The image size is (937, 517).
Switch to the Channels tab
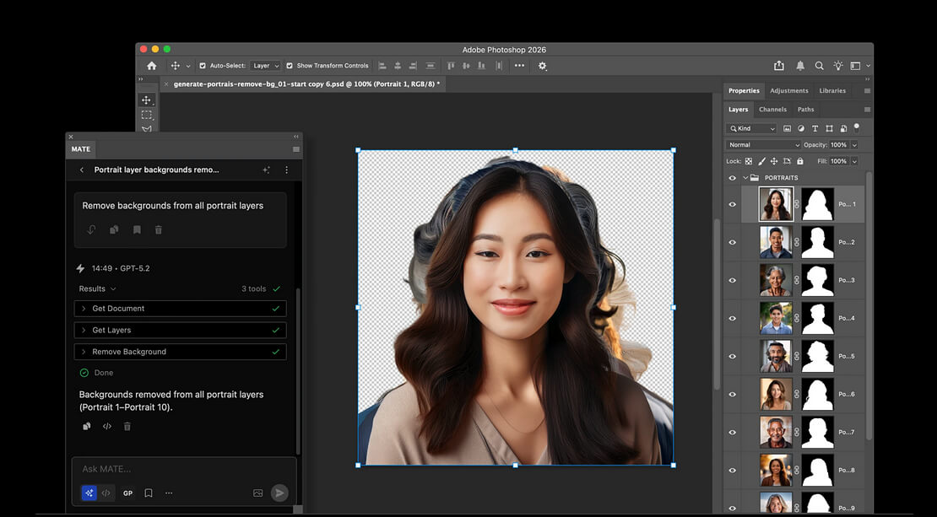tap(772, 109)
